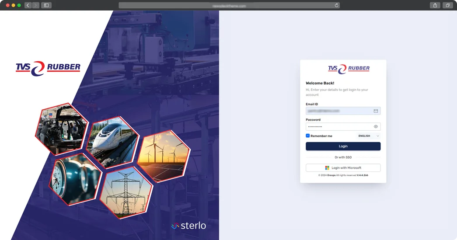Click the large TVS Rubber logo on banner
Viewport: 457px width, 240px height.
click(48, 68)
